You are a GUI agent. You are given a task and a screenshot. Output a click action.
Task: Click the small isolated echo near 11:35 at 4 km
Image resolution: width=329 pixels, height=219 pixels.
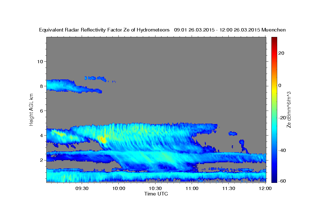233,134
